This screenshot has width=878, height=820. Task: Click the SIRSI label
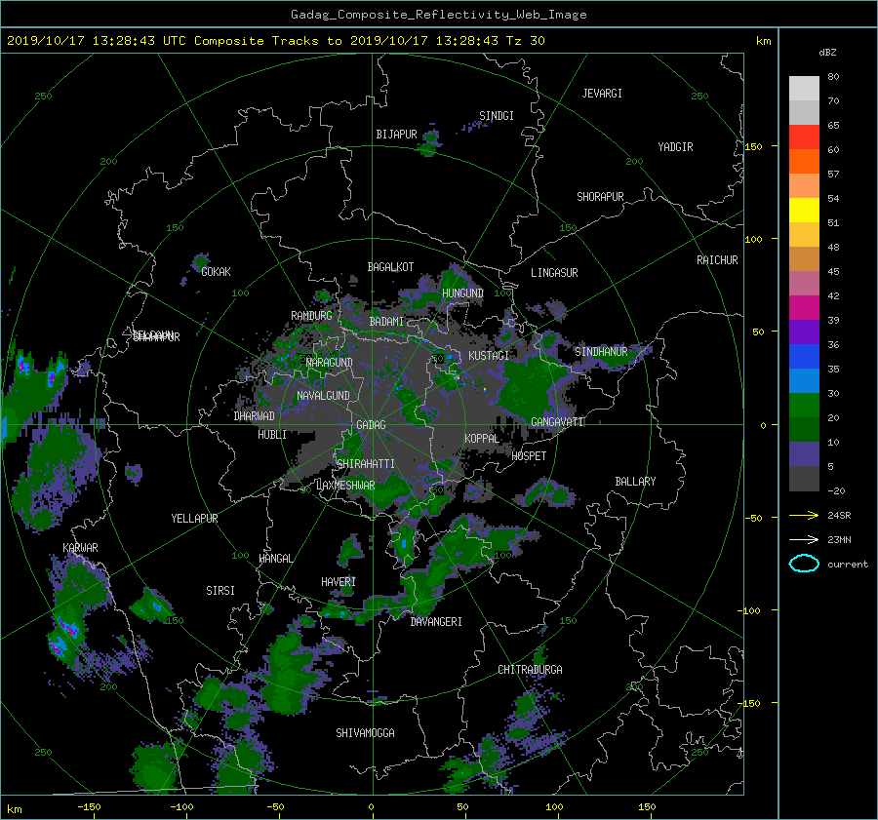220,591
